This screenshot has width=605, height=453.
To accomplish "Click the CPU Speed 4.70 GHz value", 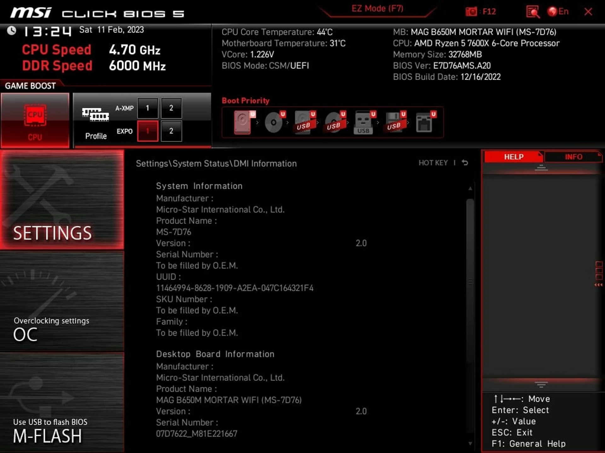I will pos(135,50).
